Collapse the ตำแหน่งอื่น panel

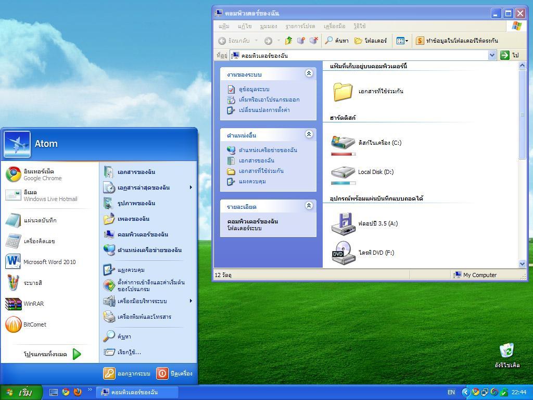309,134
